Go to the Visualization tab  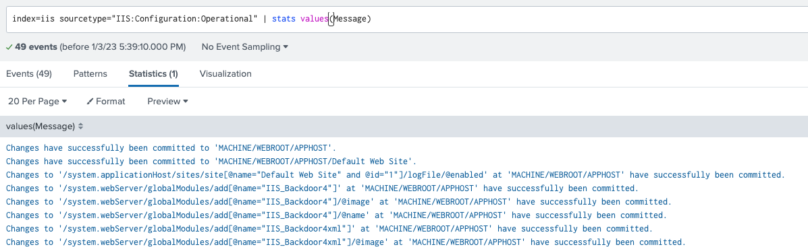point(225,74)
